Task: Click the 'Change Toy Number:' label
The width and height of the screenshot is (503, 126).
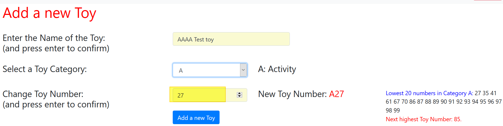Action: [x=43, y=94]
